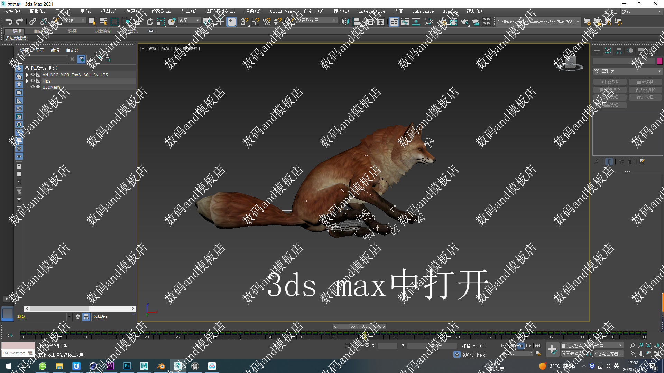Toggle visibility eye of the Hips row

33,81
